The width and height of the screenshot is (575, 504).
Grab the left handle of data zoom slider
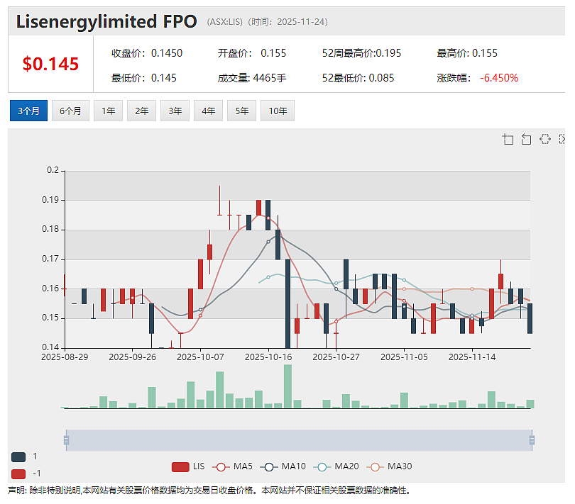pos(67,440)
